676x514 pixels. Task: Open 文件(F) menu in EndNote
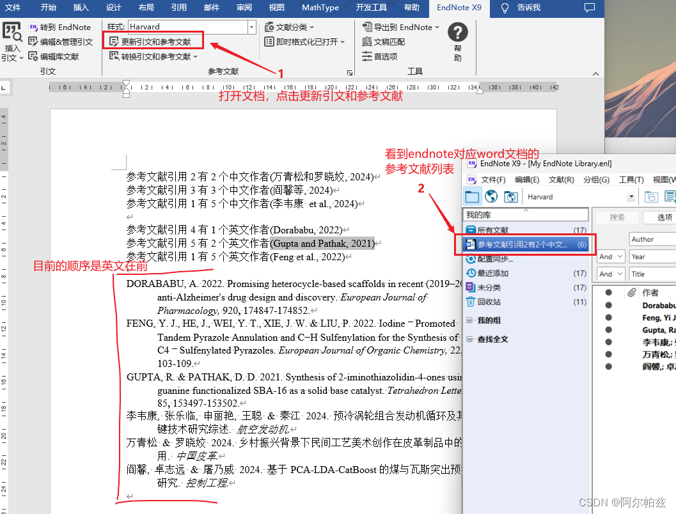coord(493,180)
